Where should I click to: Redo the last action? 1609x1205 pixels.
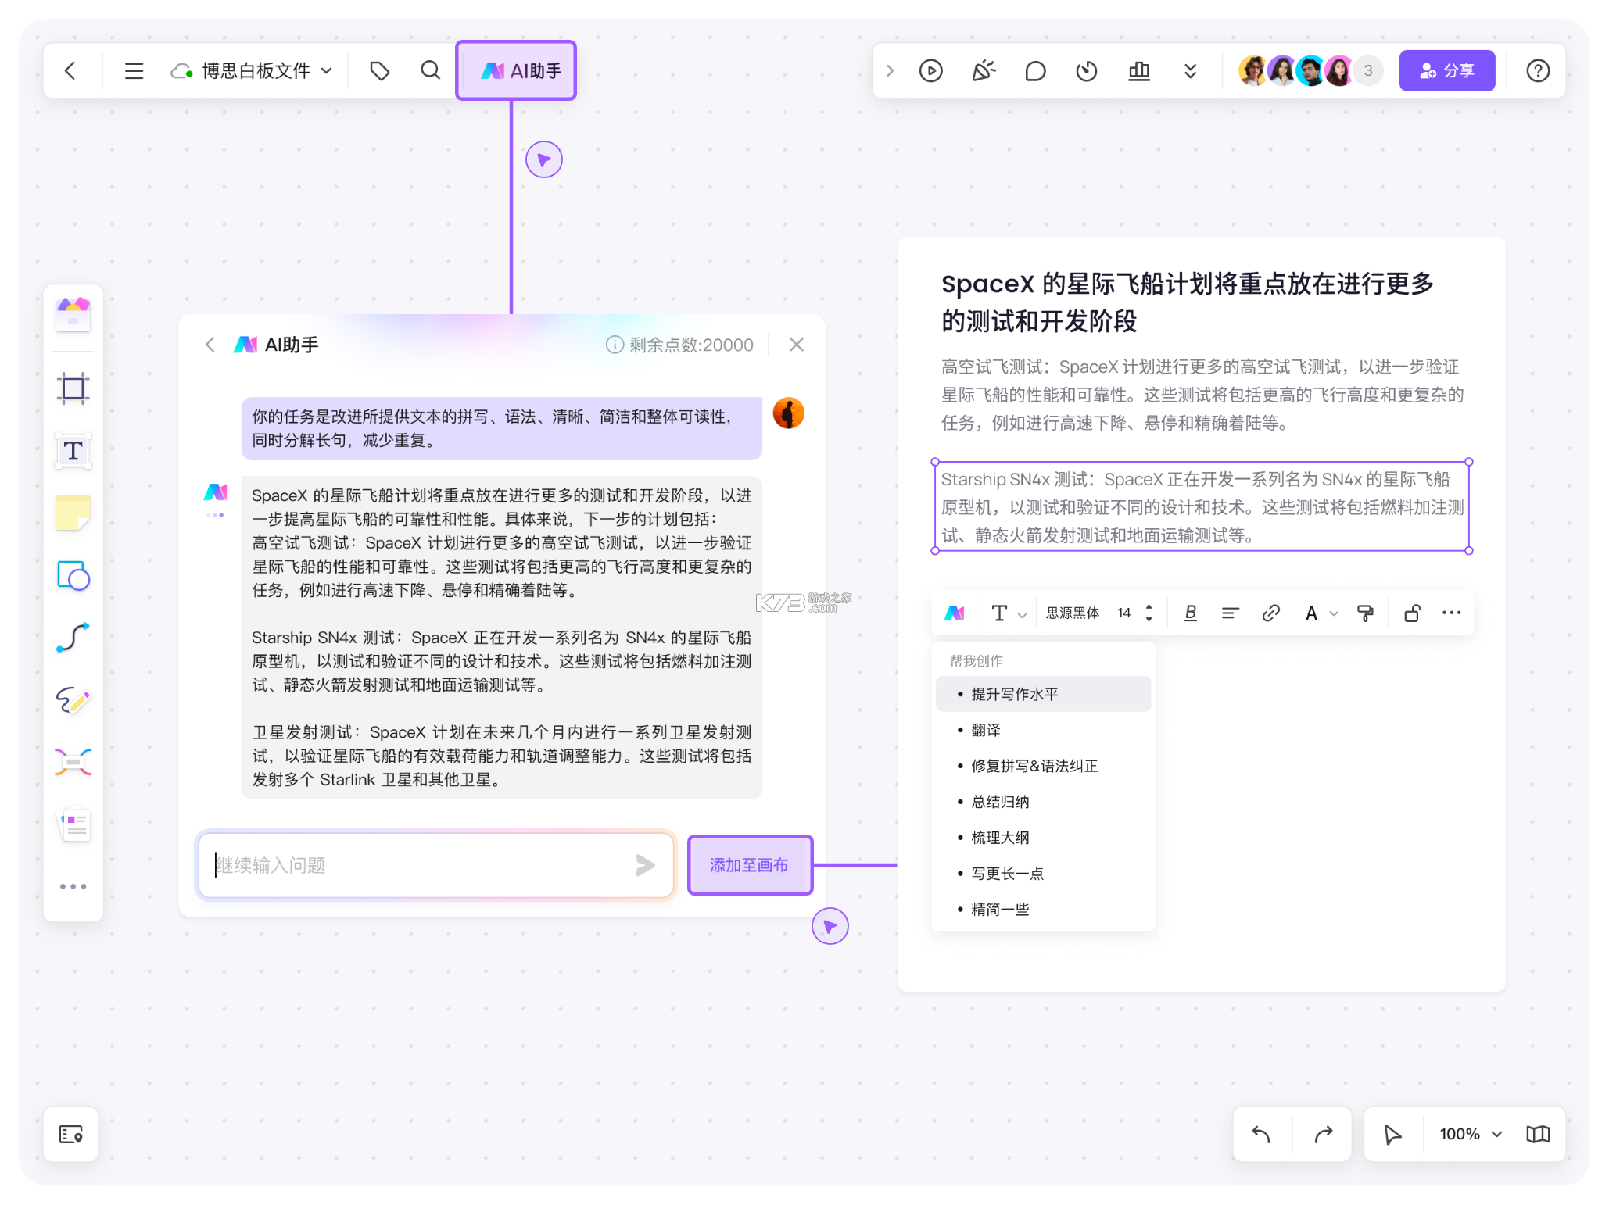1324,1134
